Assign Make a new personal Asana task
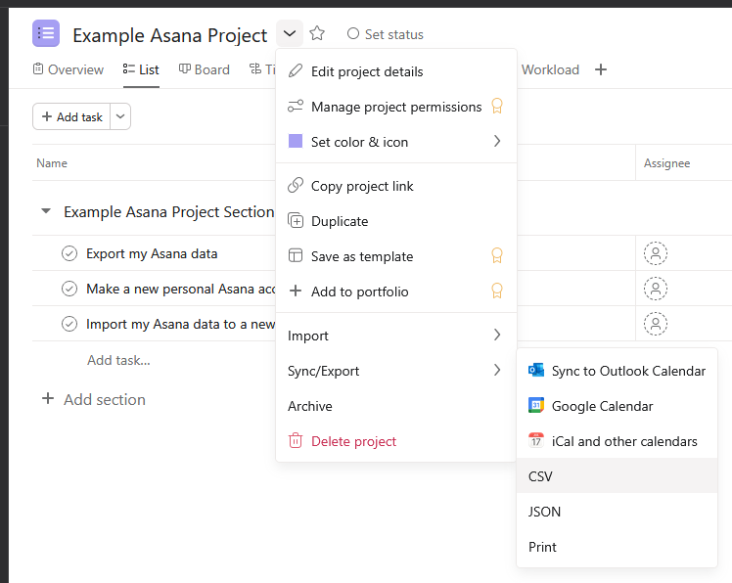The image size is (732, 583). 656,289
